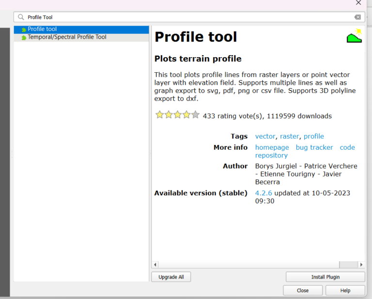Open the profile tag link

coord(314,137)
